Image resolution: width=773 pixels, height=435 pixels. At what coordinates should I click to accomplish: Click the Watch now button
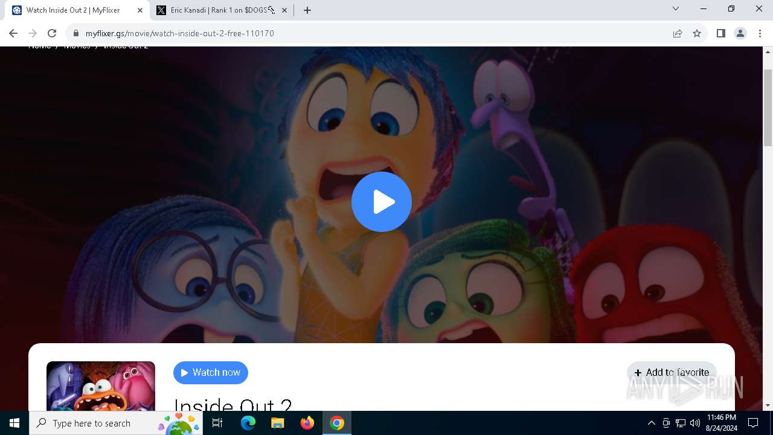click(x=211, y=373)
